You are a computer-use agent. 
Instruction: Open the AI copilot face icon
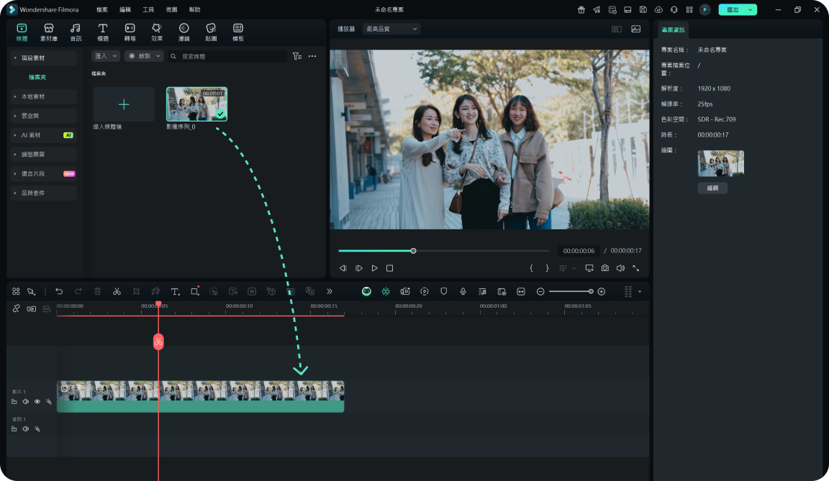point(366,291)
